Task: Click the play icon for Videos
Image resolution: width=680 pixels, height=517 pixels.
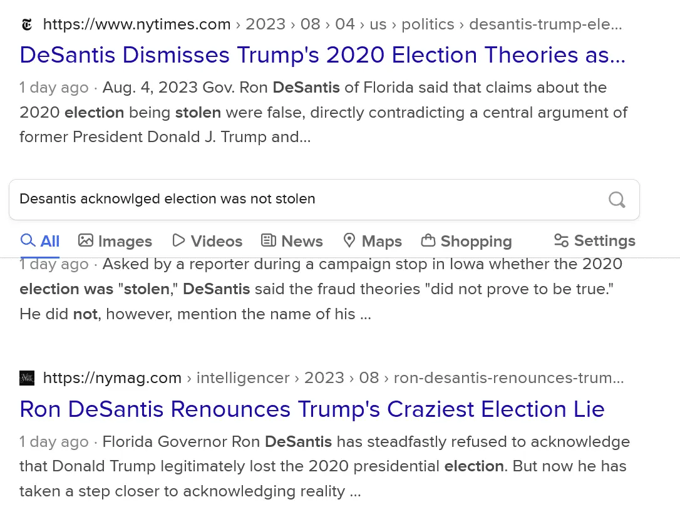Action: [x=179, y=240]
